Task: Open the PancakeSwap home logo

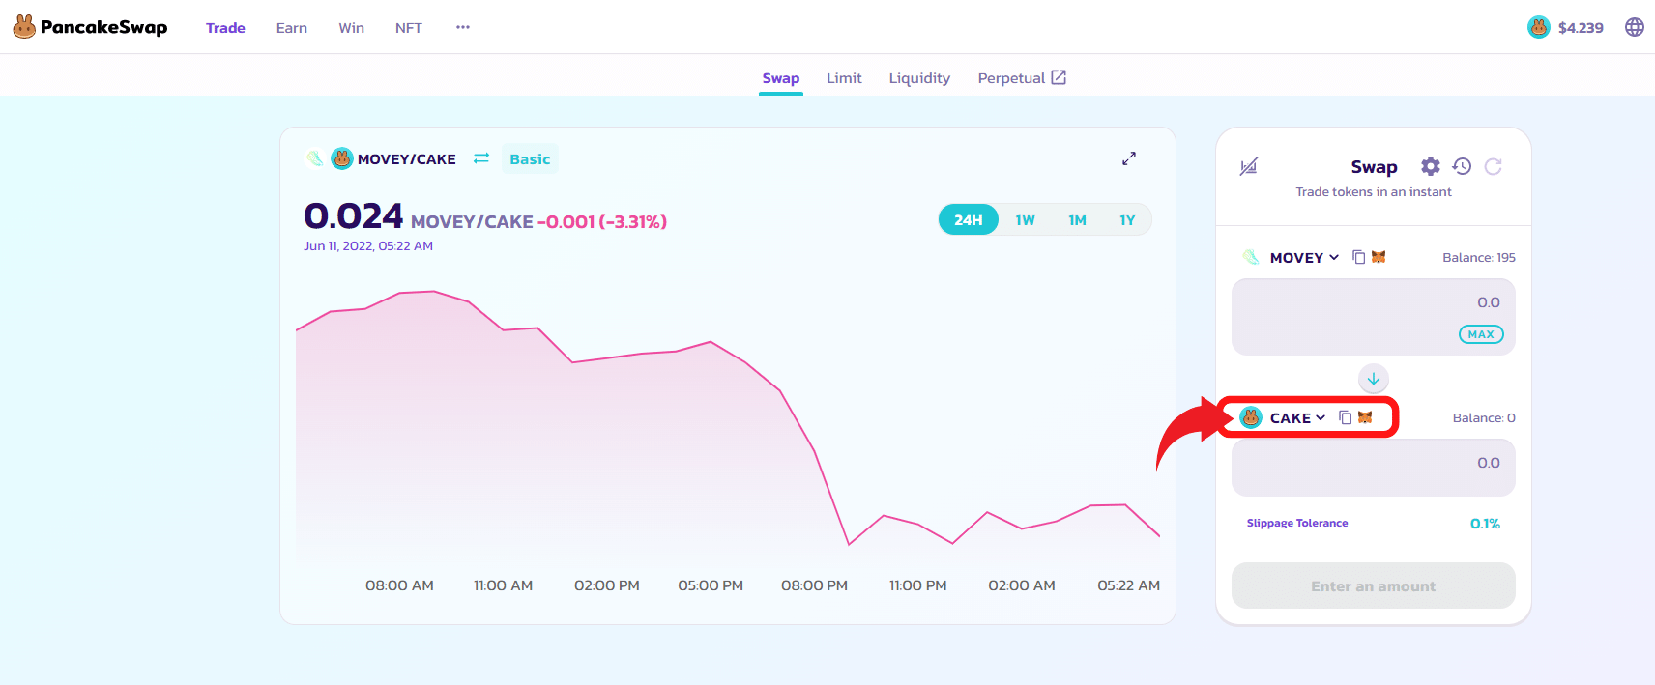Action: 90,27
